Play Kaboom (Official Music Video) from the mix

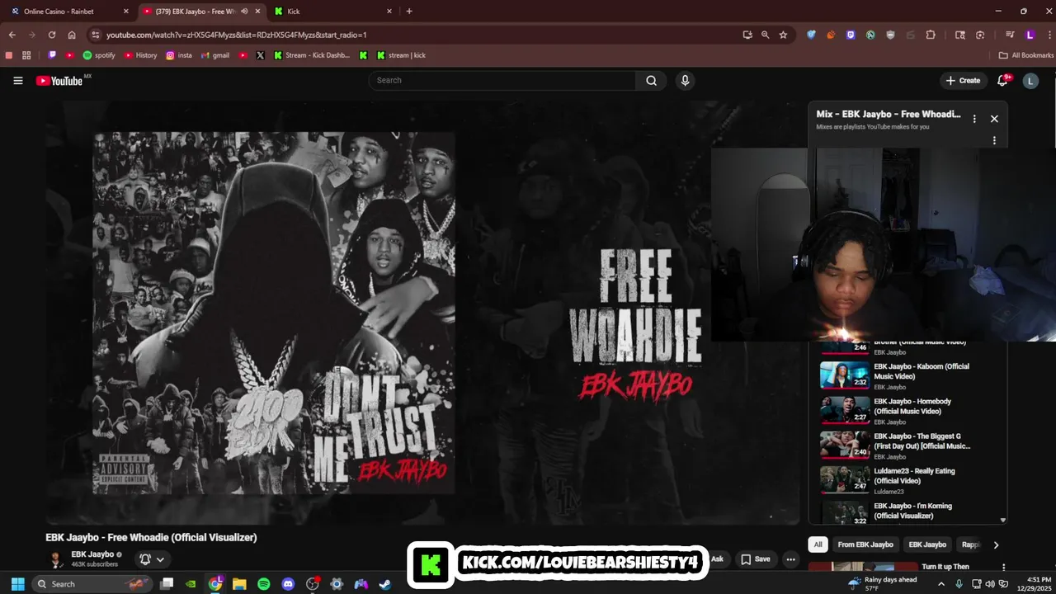pos(897,375)
